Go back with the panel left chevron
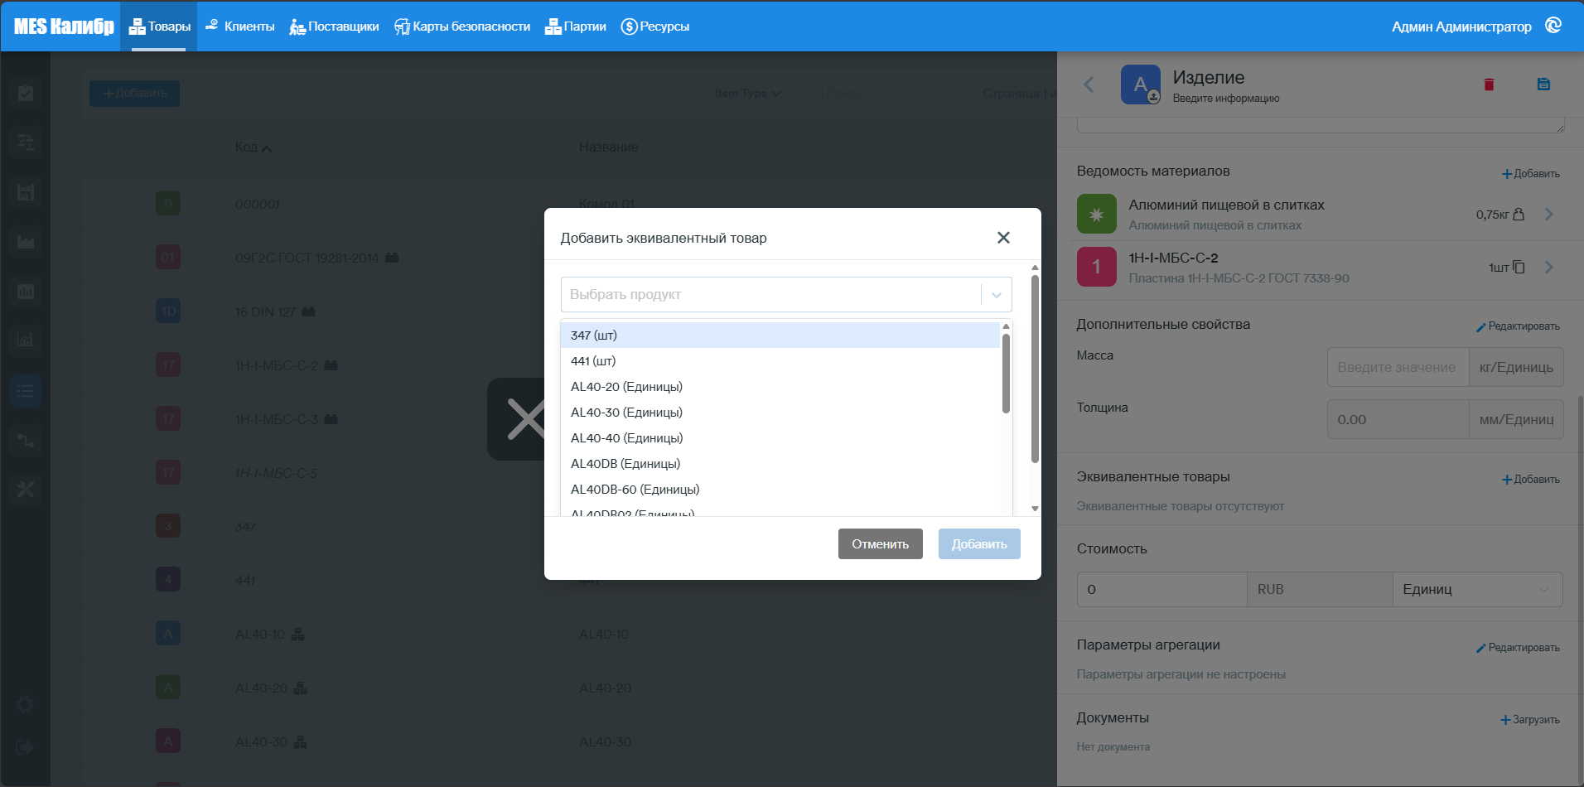Image resolution: width=1584 pixels, height=787 pixels. [1089, 84]
